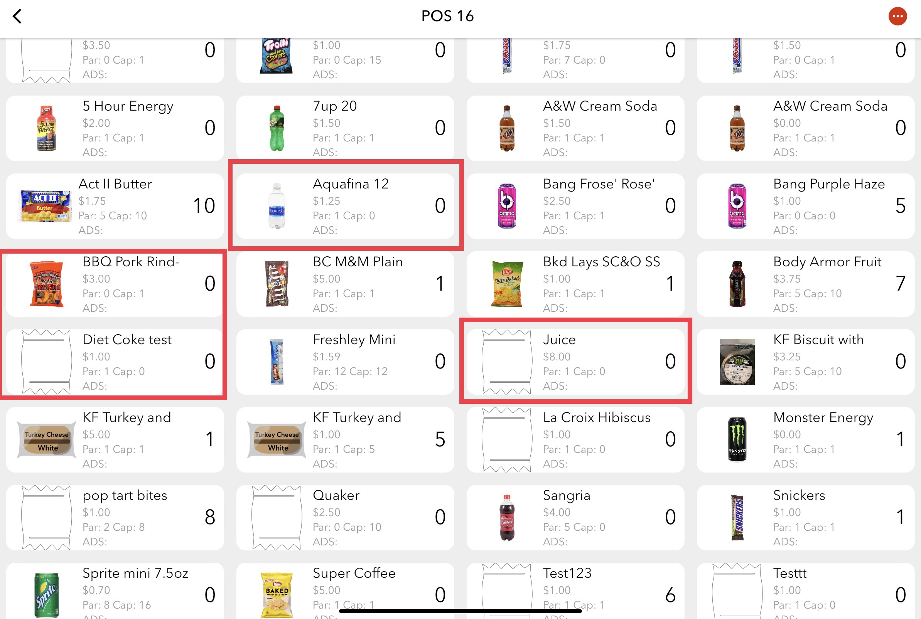Image resolution: width=921 pixels, height=619 pixels.
Task: Select the 7up 20 bottle icon
Action: click(277, 128)
